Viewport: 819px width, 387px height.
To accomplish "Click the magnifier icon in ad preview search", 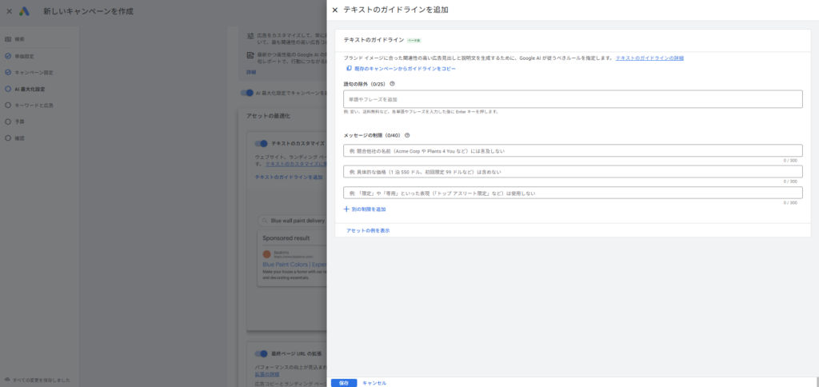I will click(266, 221).
